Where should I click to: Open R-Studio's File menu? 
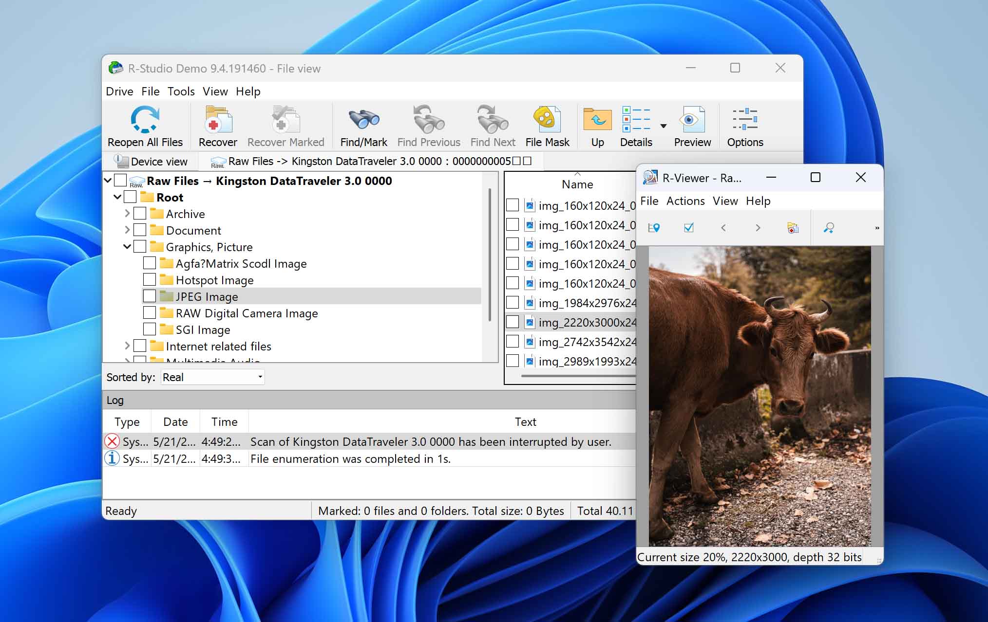(x=151, y=91)
